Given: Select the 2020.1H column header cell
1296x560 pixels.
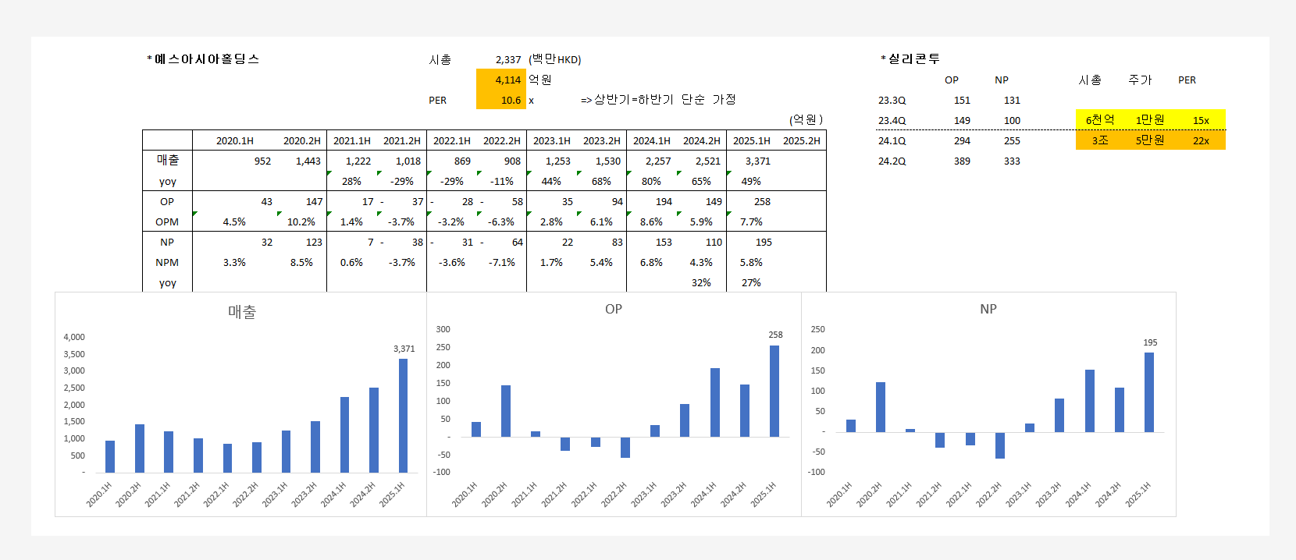Looking at the screenshot, I should (235, 140).
